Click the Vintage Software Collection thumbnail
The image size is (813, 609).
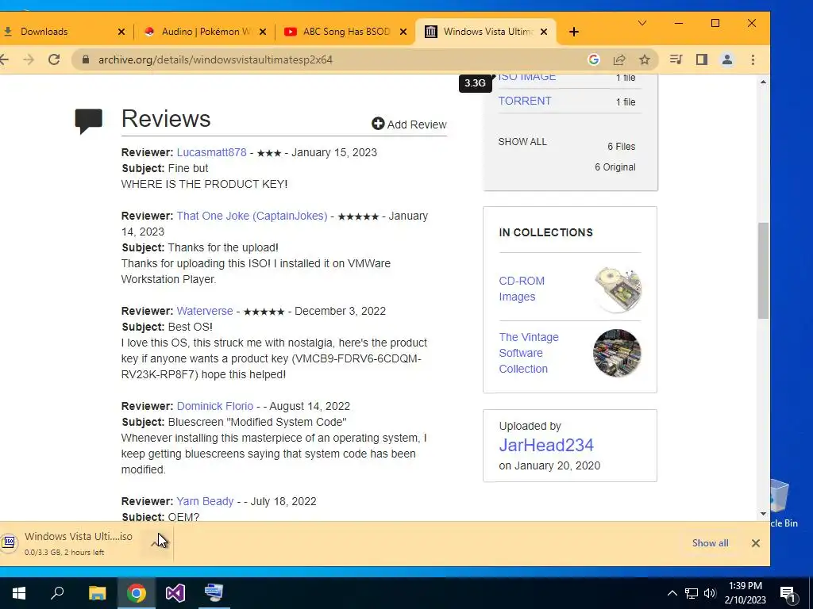tap(617, 353)
